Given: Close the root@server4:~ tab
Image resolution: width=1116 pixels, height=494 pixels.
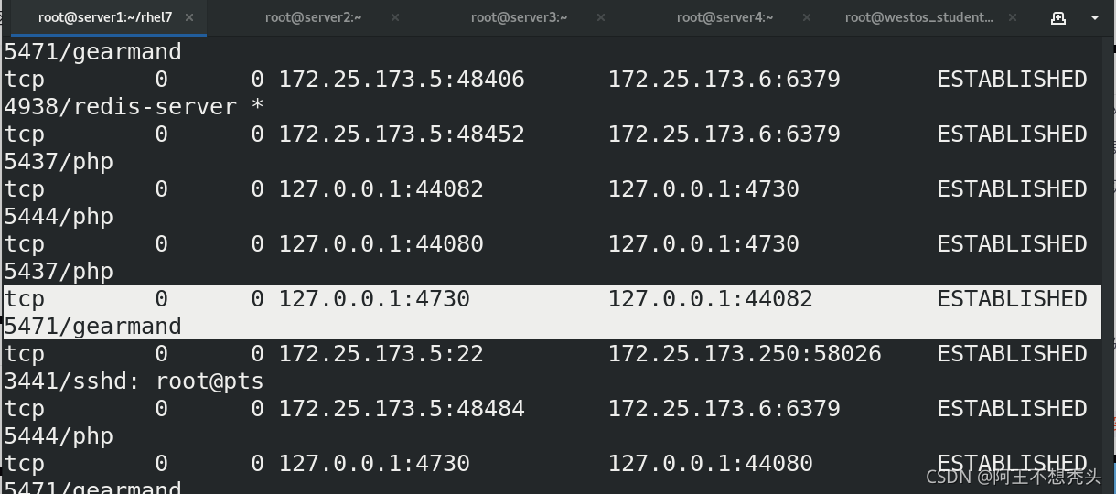Looking at the screenshot, I should (807, 17).
